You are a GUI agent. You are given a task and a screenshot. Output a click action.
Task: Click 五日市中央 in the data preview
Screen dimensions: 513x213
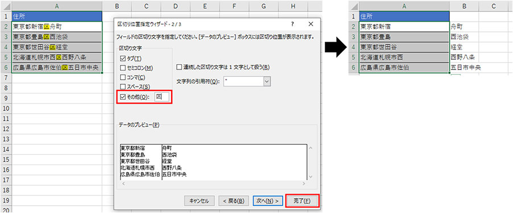point(175,175)
